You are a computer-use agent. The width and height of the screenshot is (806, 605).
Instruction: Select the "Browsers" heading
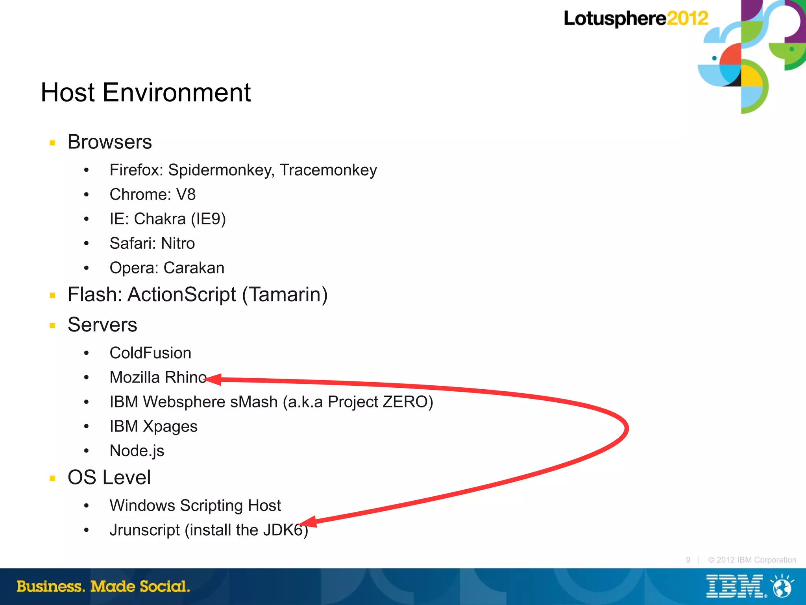click(110, 142)
